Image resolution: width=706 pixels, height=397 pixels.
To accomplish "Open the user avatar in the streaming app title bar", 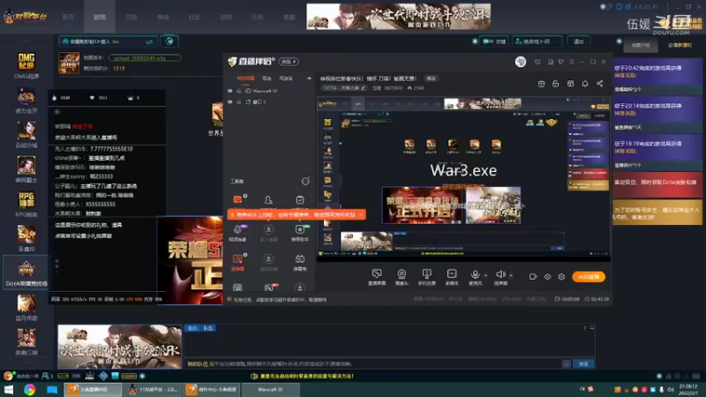I will tap(521, 62).
